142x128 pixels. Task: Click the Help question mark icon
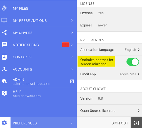tap(4, 93)
